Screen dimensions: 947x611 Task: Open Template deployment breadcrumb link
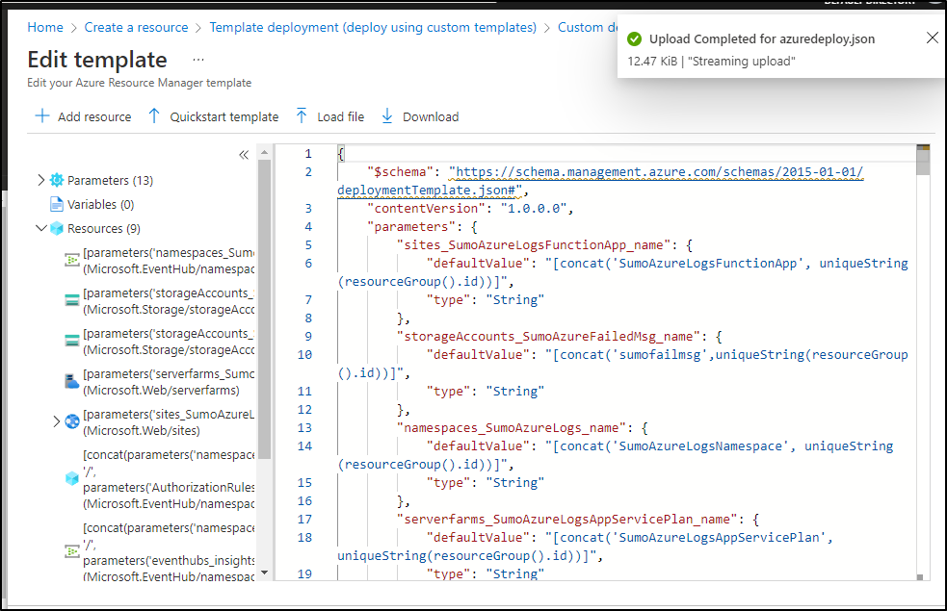373,27
